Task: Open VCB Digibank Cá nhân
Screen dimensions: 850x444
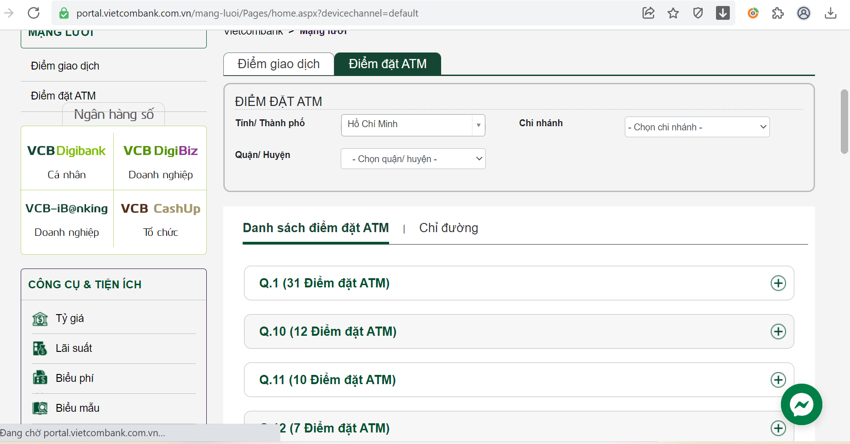Action: [67, 162]
